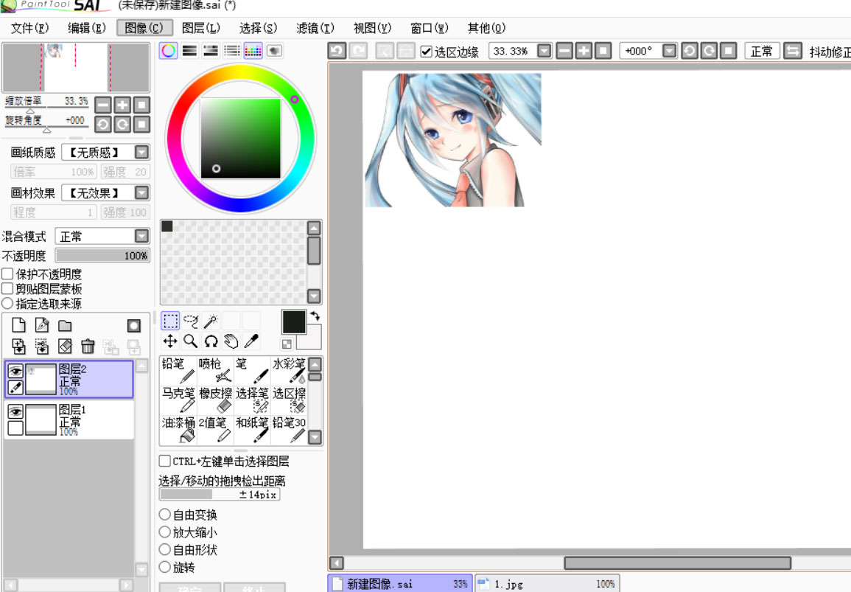The width and height of the screenshot is (851, 592).
Task: Select the rotate view tool
Action: pos(211,341)
